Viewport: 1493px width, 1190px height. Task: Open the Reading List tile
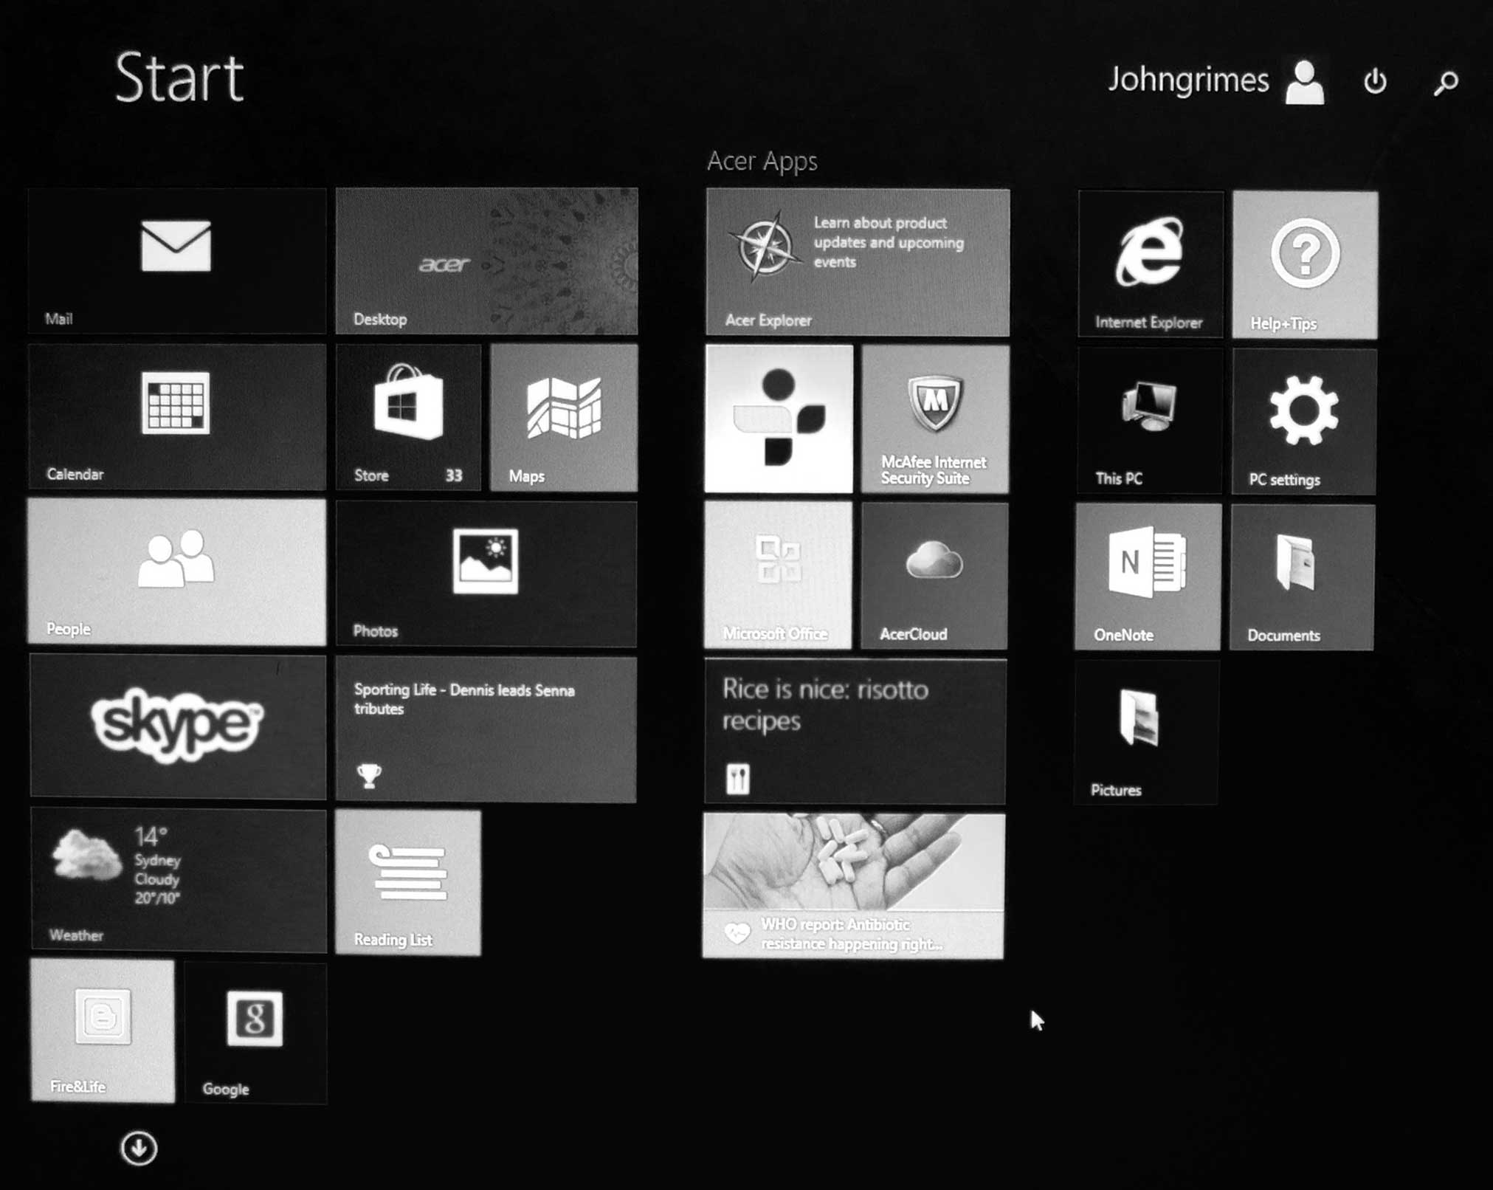408,883
